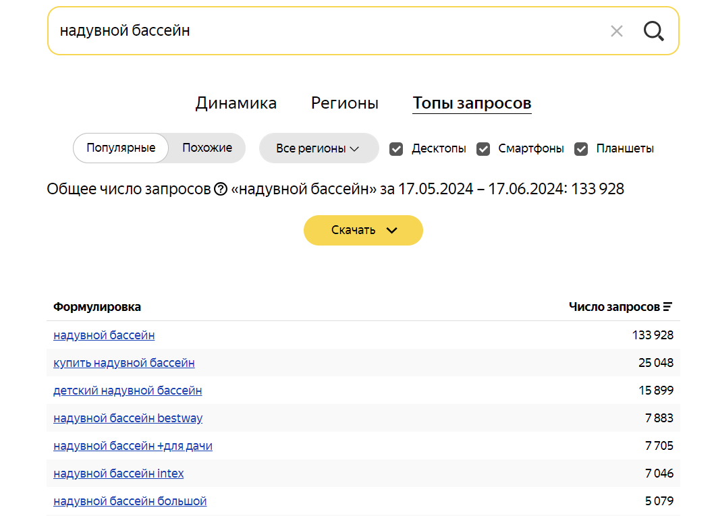714x516 pixels.
Task: Click the 7 046 count cell
Action: pyautogui.click(x=659, y=474)
